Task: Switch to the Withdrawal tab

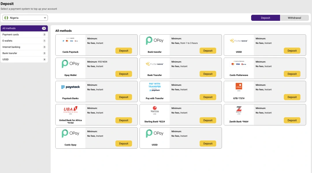Action: [x=294, y=18]
